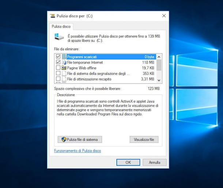The image size is (223, 188).
Task: Open Visualizza file
Action: [x=144, y=139]
